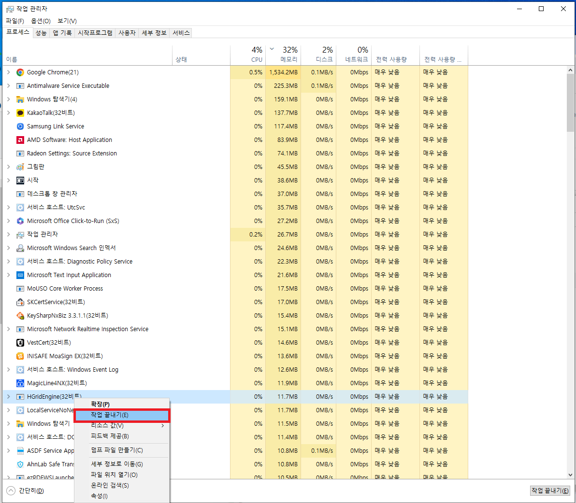Open the 보기 menu
This screenshot has width=576, height=503.
(x=66, y=21)
